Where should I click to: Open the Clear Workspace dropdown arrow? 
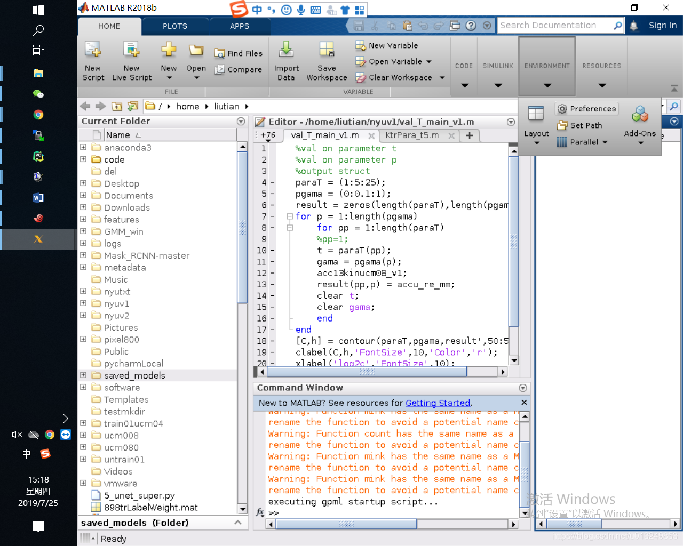pyautogui.click(x=442, y=78)
